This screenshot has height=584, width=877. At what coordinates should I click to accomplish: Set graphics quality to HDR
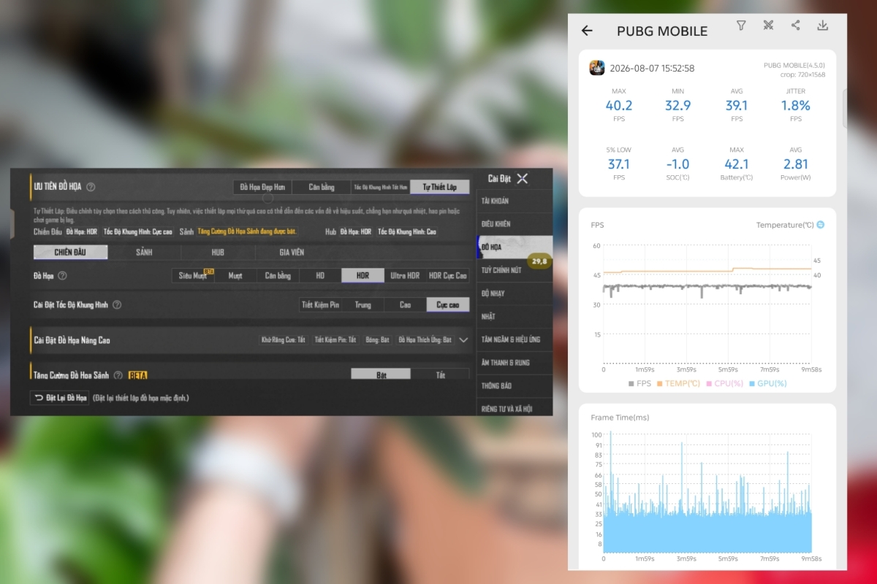click(362, 275)
